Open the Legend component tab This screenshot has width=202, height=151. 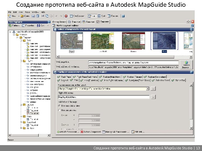(x=63, y=80)
